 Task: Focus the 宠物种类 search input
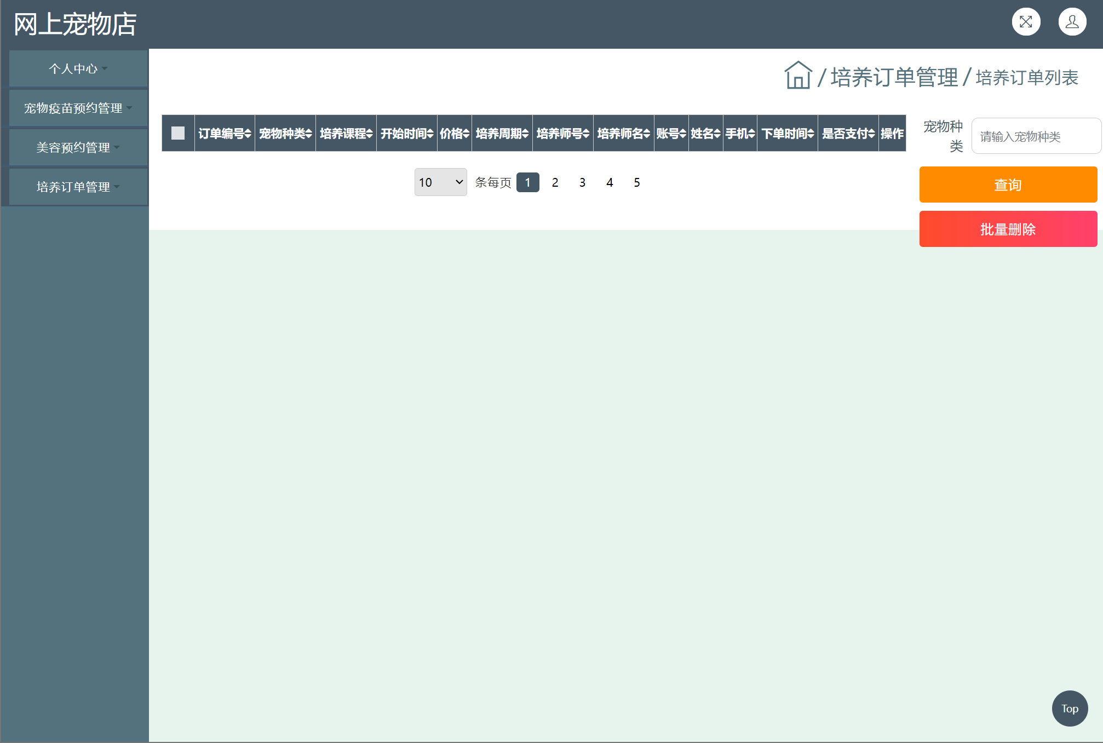coord(1035,136)
